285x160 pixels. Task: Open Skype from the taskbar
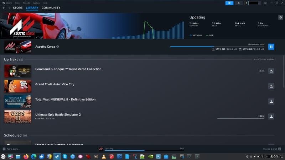click(x=65, y=156)
